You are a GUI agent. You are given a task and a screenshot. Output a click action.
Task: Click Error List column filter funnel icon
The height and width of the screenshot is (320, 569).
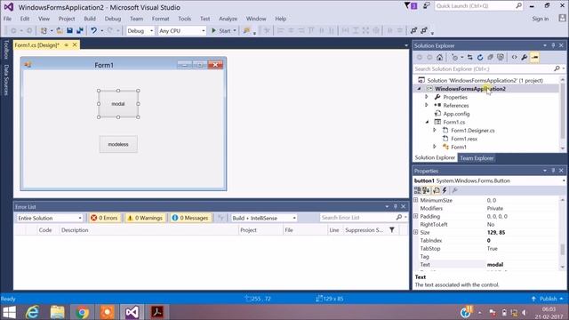coord(392,229)
